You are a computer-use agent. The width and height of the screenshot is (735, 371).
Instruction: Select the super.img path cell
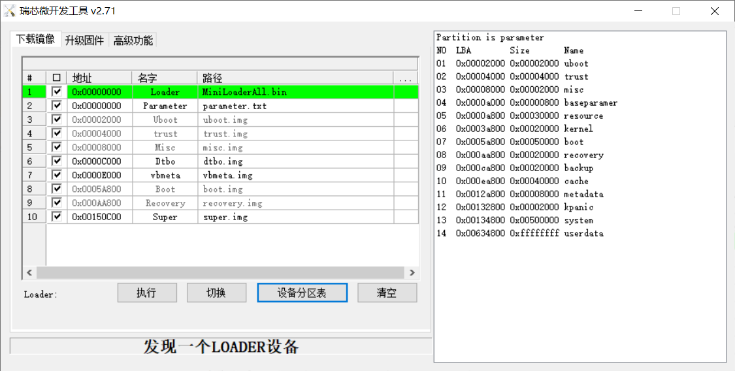point(295,217)
